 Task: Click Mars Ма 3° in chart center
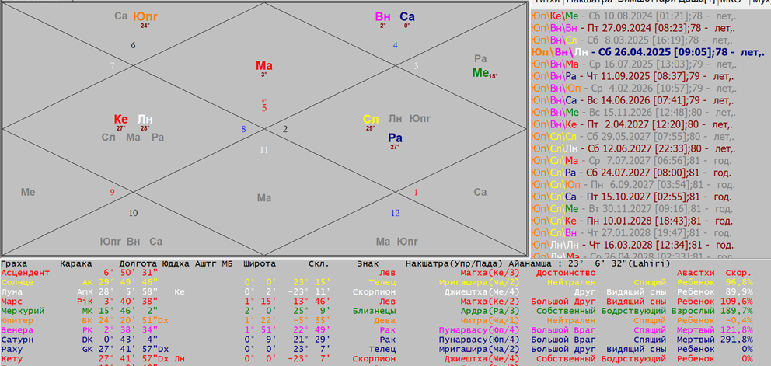coord(264,68)
